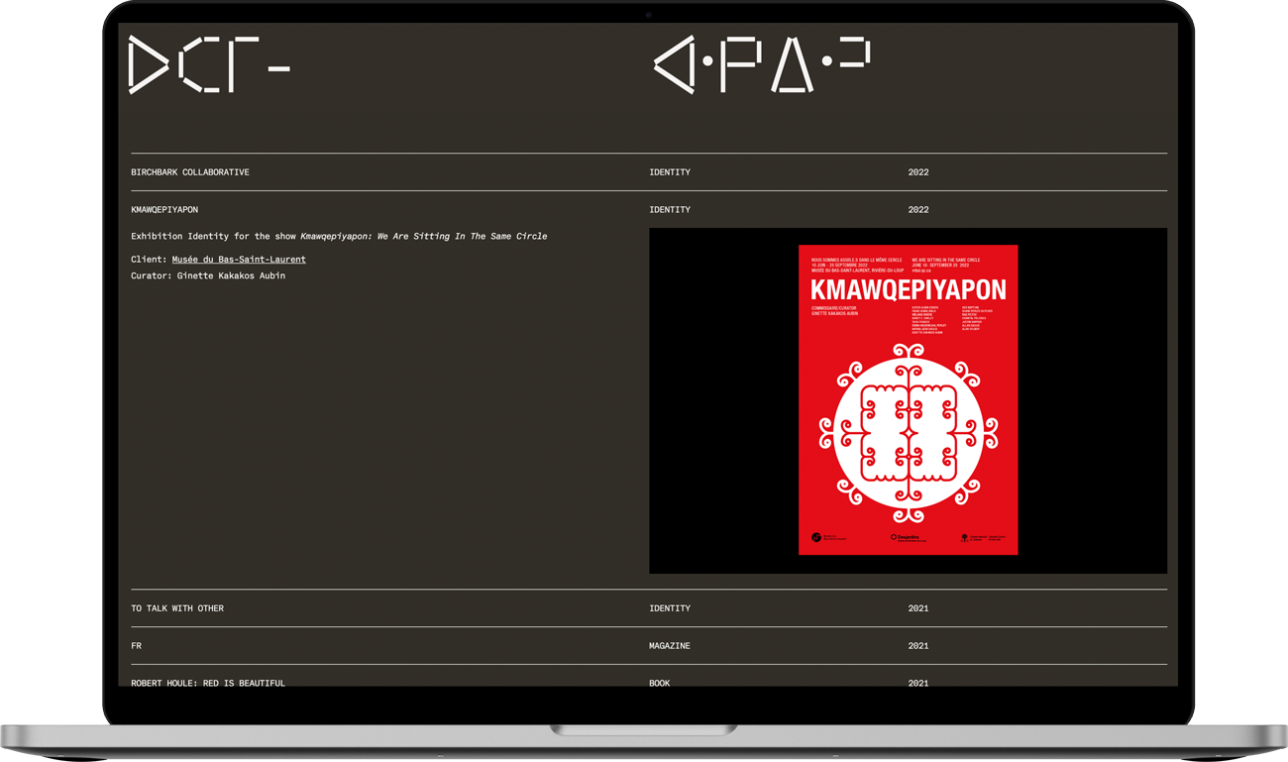1288x762 pixels.
Task: Click the Magazine label in FR row
Action: (x=670, y=646)
